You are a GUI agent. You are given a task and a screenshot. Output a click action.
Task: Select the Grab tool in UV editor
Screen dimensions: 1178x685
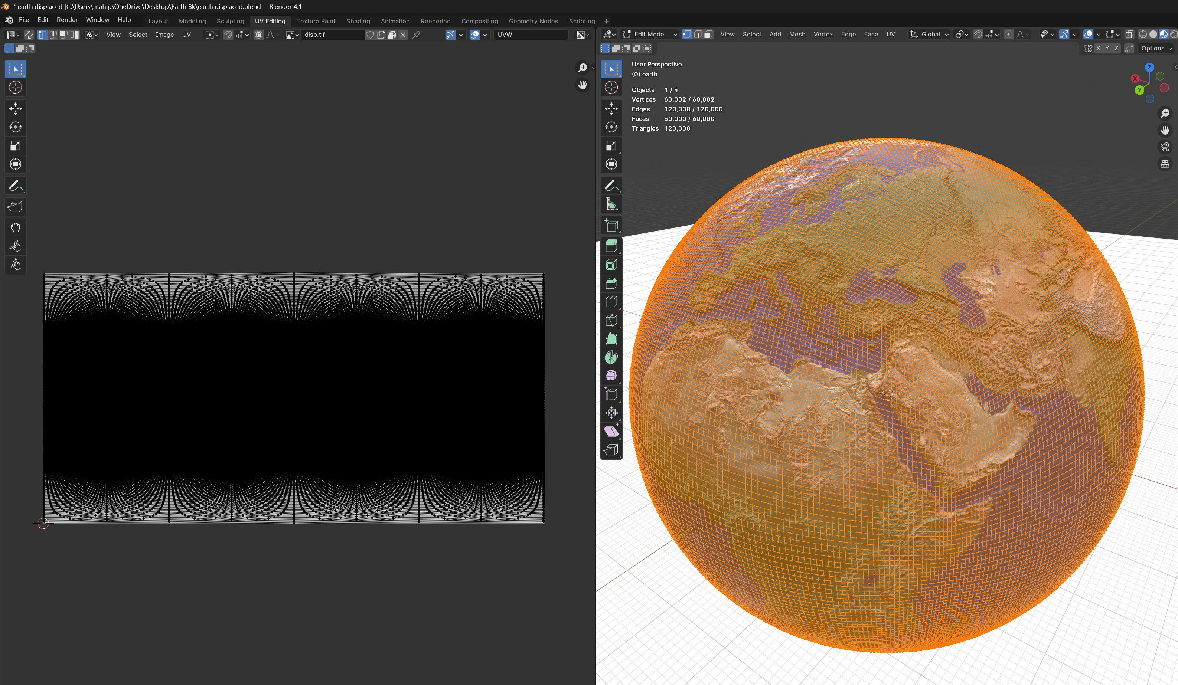(16, 227)
